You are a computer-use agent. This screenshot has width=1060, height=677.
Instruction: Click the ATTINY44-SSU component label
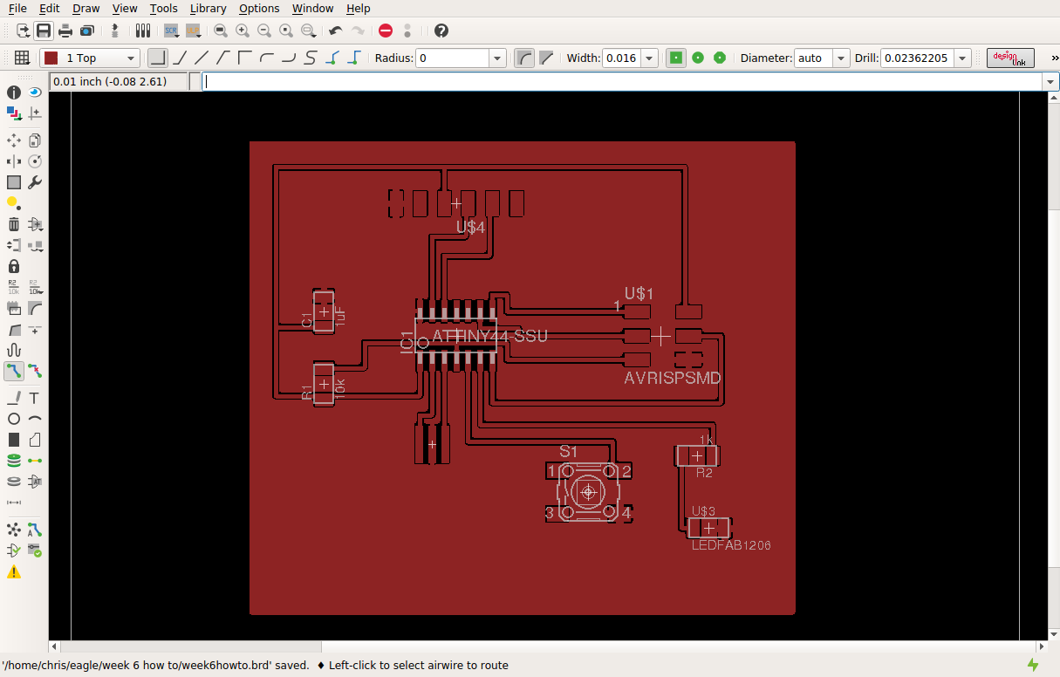[490, 335]
